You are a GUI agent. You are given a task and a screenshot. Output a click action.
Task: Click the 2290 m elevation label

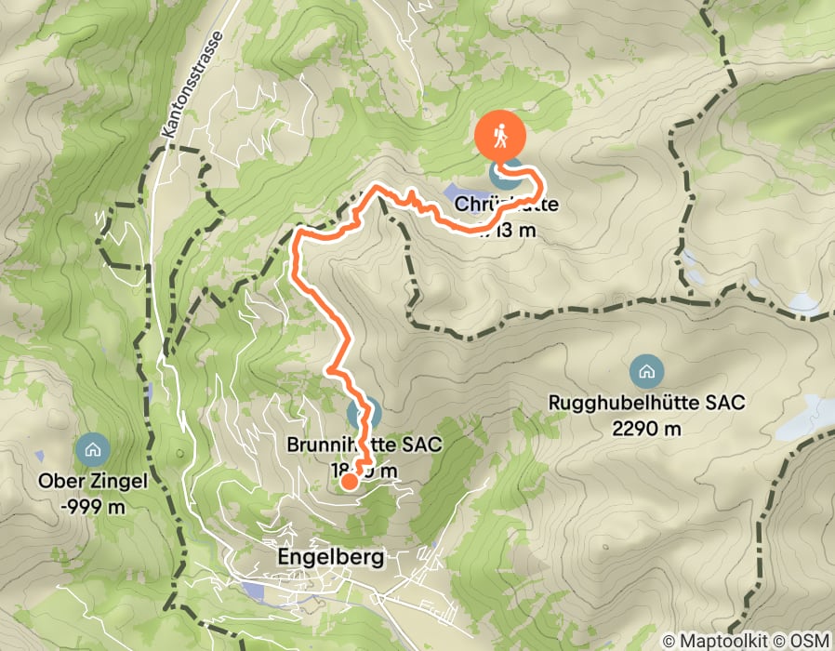pyautogui.click(x=646, y=429)
